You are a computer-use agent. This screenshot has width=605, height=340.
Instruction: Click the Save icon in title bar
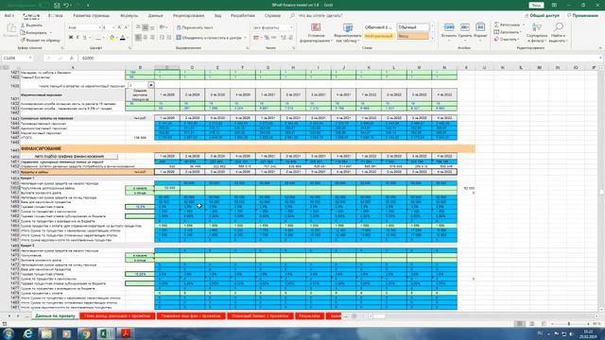[57, 6]
